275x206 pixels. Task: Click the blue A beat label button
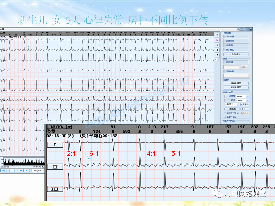pyautogui.click(x=217, y=50)
